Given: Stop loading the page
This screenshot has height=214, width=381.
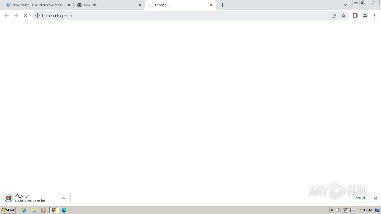Looking at the screenshot, I should click(26, 15).
